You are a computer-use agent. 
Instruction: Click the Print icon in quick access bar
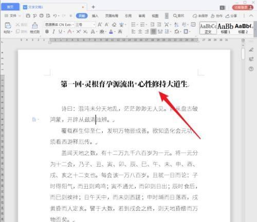42,16
